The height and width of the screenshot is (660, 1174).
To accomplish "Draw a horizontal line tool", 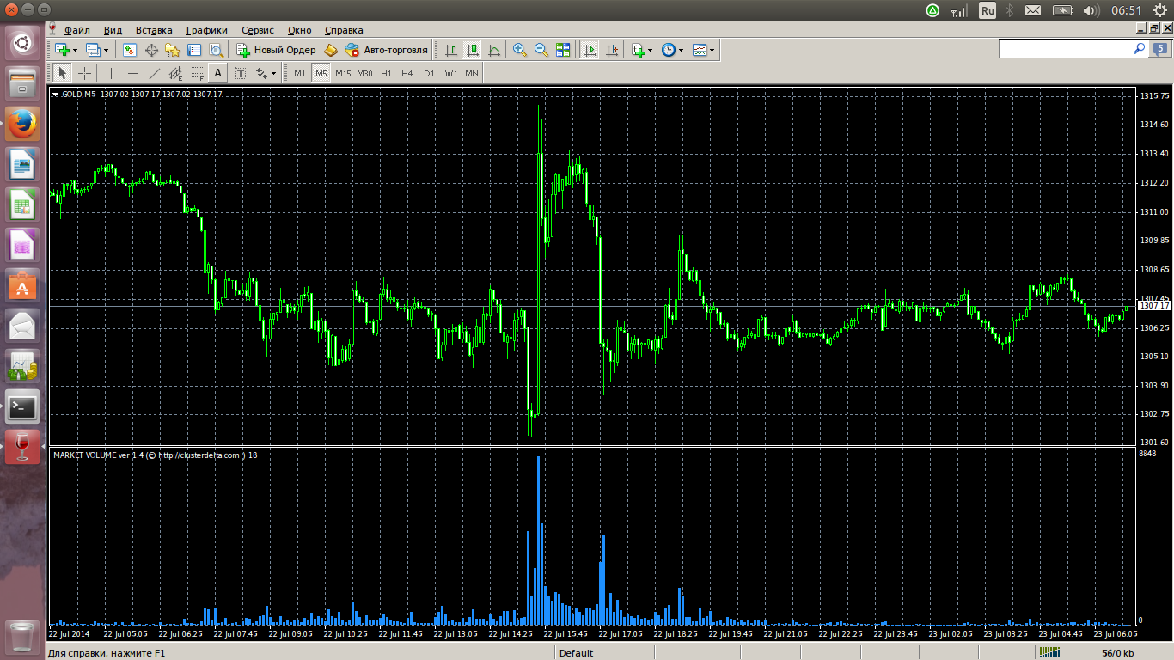I will (x=132, y=73).
